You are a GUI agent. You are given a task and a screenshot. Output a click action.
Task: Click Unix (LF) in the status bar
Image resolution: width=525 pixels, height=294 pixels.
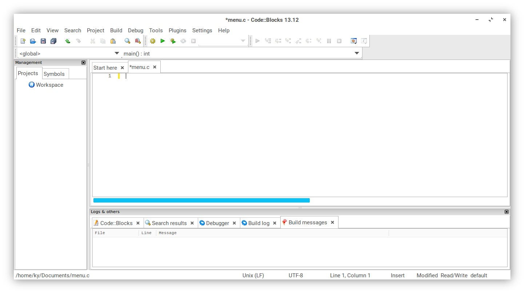click(x=253, y=275)
